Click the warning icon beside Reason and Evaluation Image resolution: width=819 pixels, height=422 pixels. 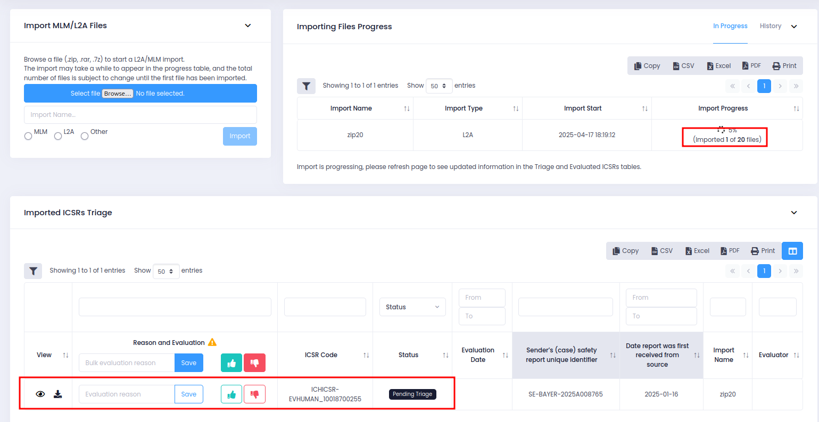tap(212, 343)
